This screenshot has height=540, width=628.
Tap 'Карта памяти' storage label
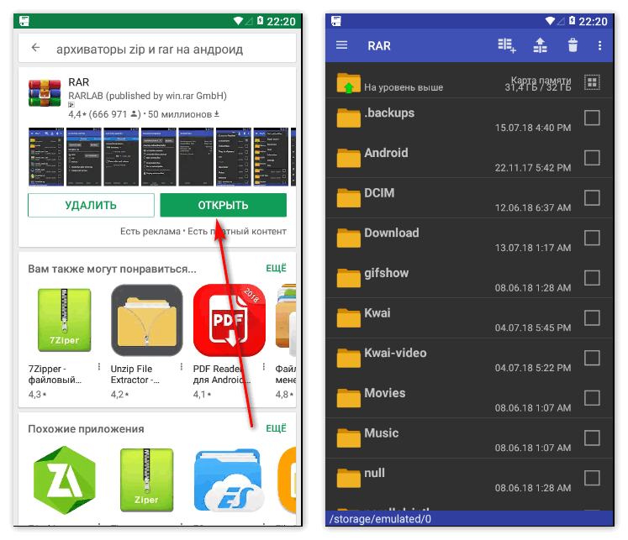point(541,80)
